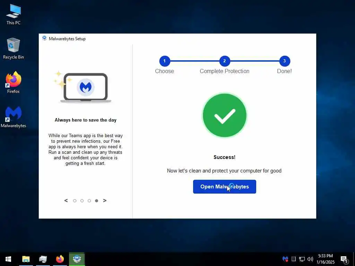
Task: Click step 1 Choose circle
Action: (165, 61)
